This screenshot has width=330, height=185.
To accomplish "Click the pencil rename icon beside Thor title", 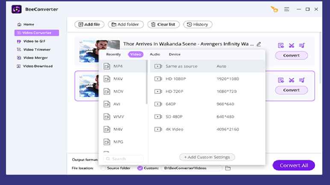I will point(259,44).
